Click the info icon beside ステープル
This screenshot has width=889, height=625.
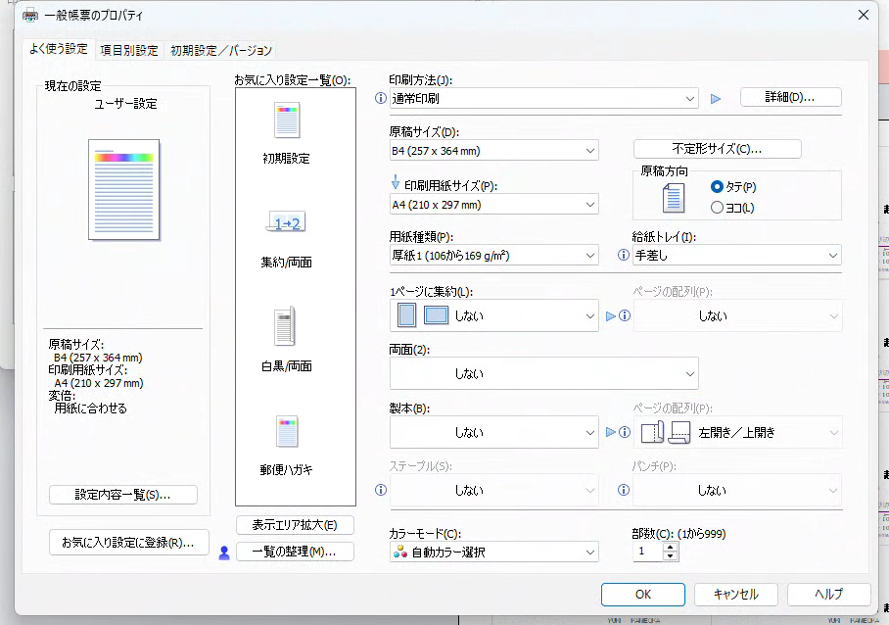(381, 490)
